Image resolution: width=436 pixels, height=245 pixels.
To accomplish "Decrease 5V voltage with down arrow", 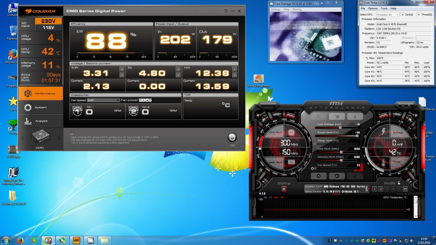I will pyautogui.click(x=178, y=75).
